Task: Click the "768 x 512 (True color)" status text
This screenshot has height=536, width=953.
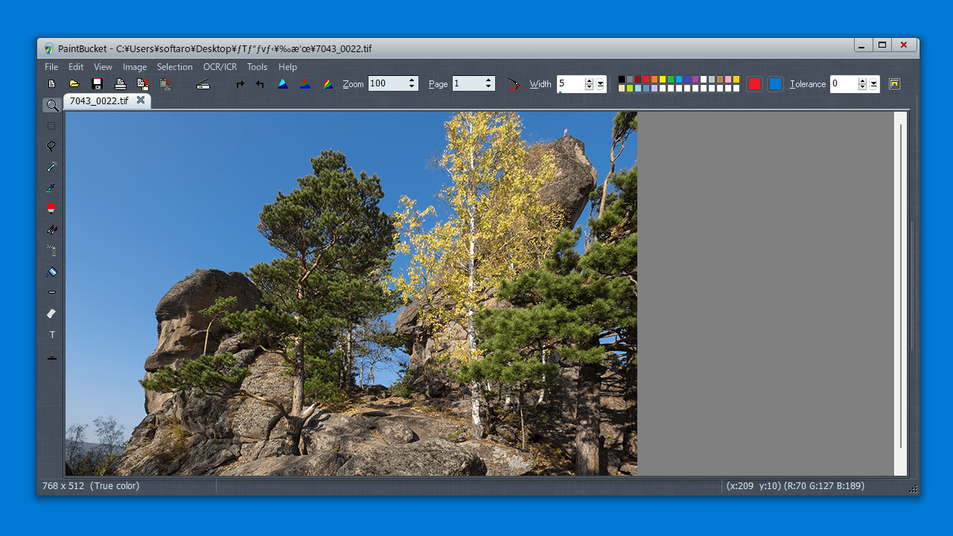Action: [91, 486]
